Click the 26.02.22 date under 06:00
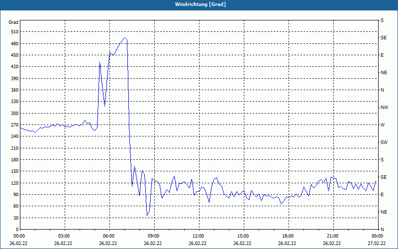 (108, 244)
